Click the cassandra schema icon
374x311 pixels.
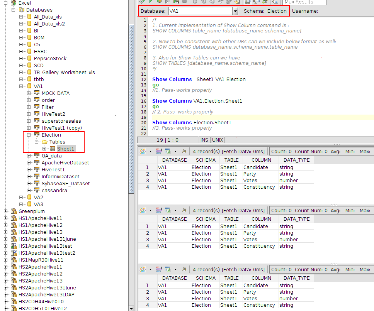[x=37, y=190]
